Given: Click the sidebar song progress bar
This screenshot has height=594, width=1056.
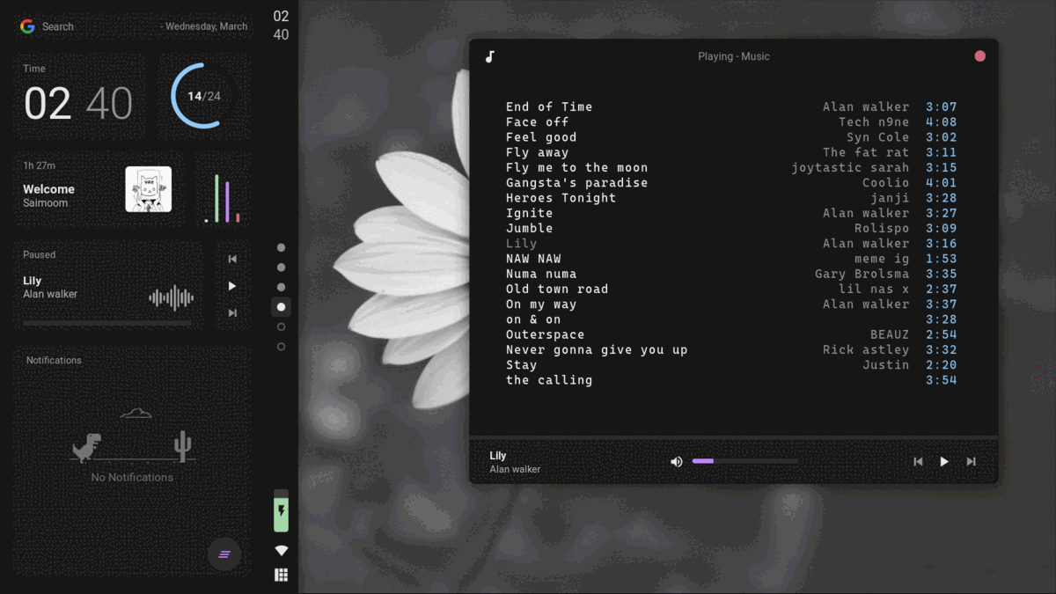Looking at the screenshot, I should [x=106, y=323].
